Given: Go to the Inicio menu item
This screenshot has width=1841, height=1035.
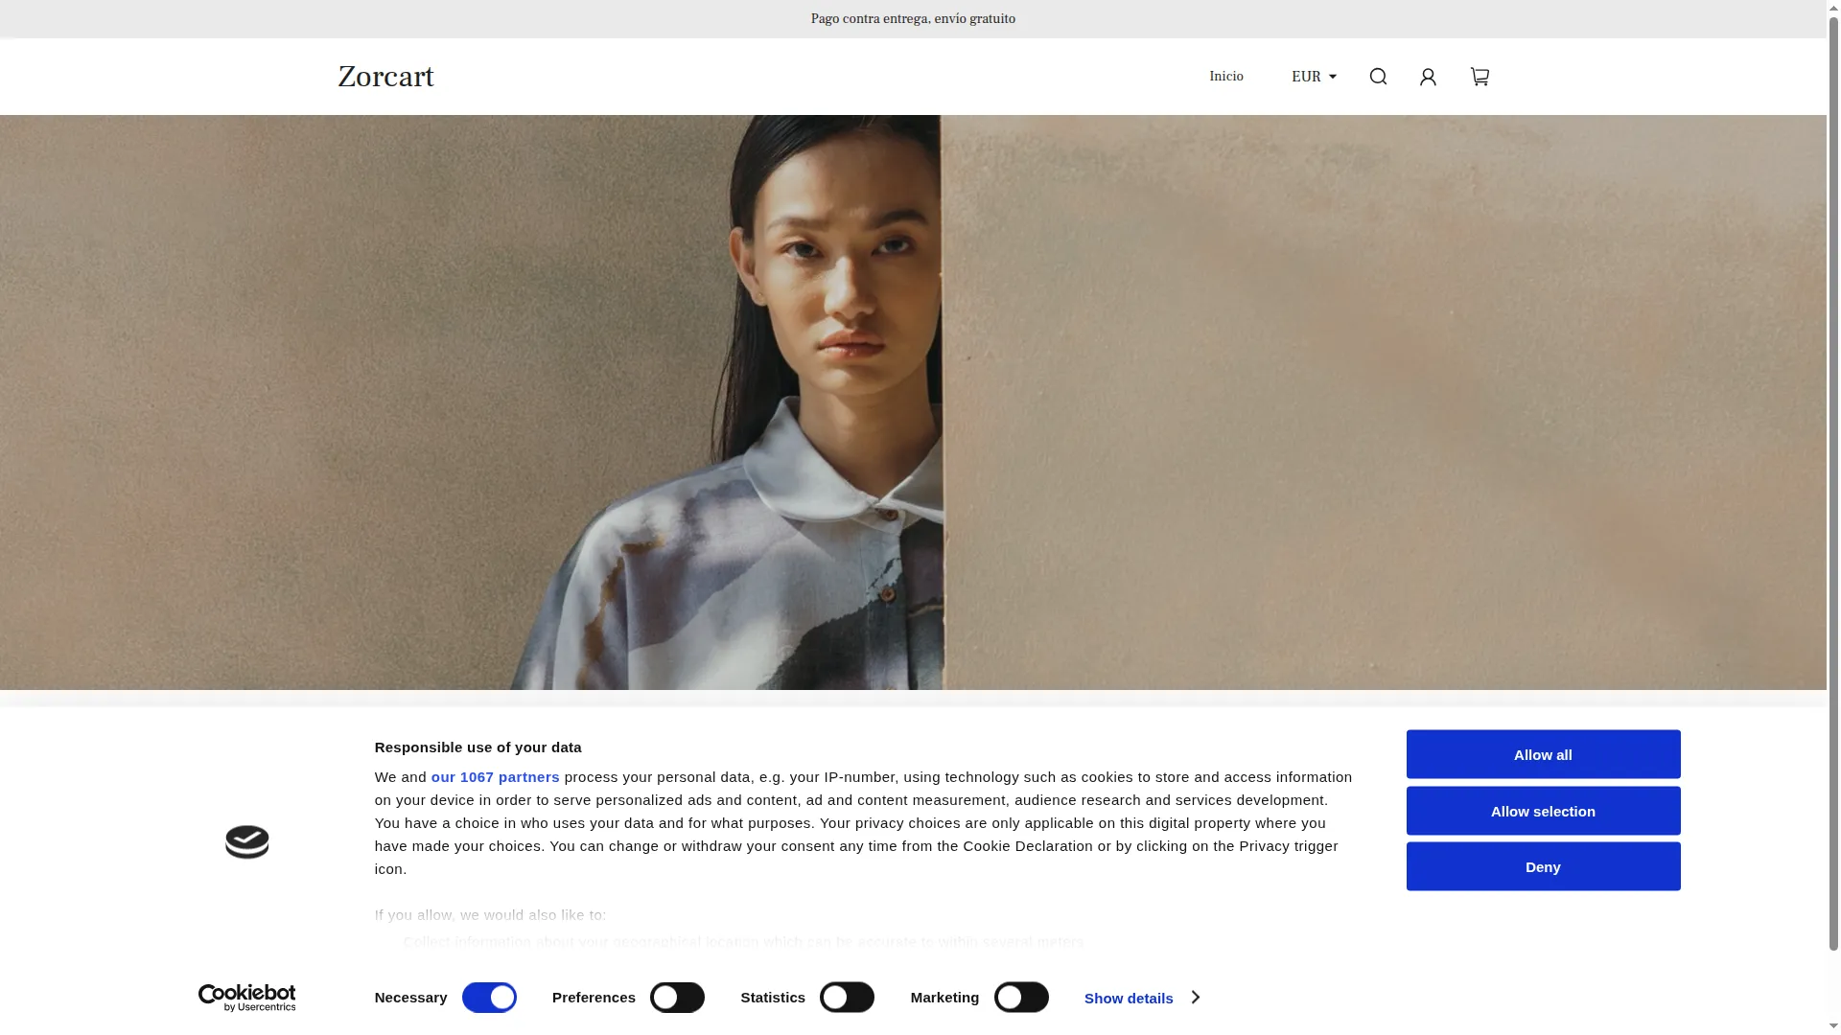Looking at the screenshot, I should pos(1225,77).
